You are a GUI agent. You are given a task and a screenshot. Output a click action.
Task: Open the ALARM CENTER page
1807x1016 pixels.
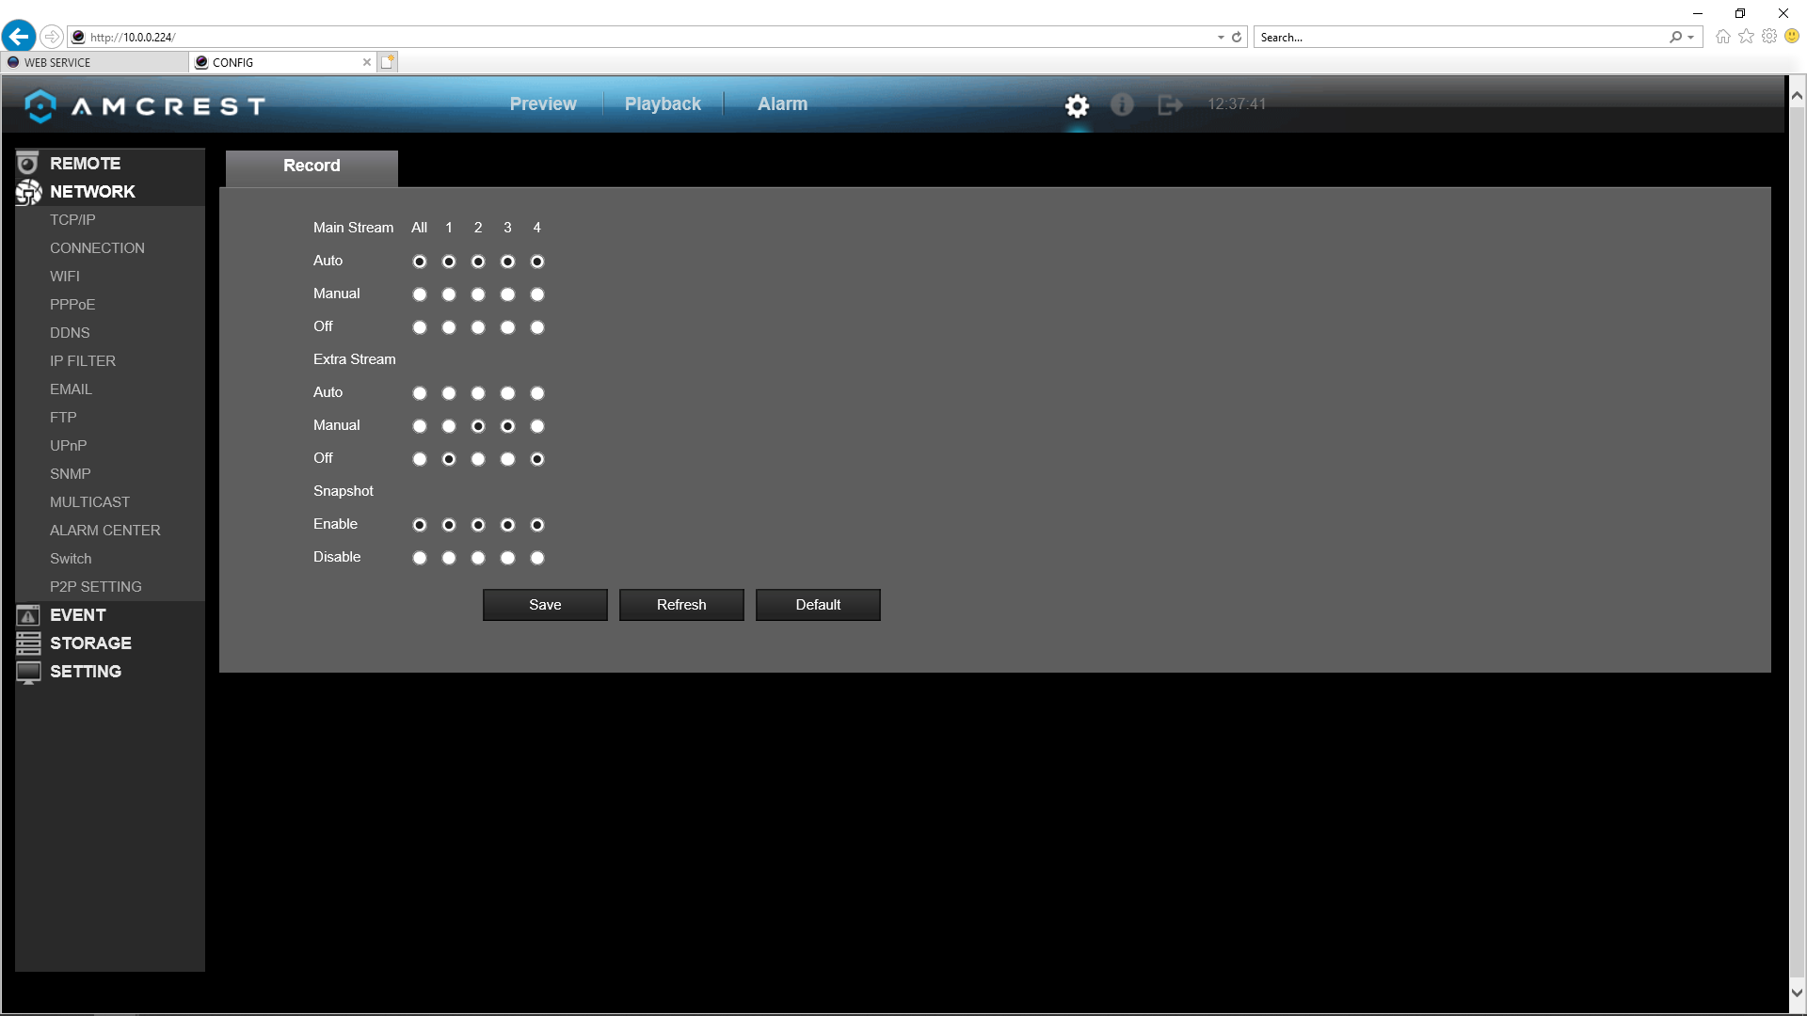point(105,531)
